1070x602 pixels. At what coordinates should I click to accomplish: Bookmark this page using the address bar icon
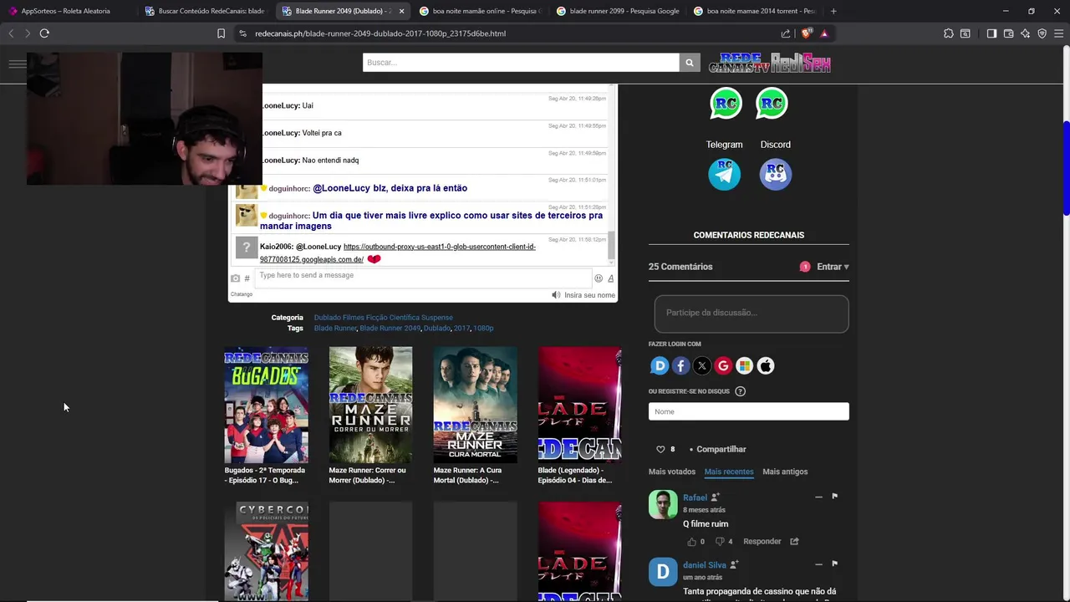click(x=221, y=33)
